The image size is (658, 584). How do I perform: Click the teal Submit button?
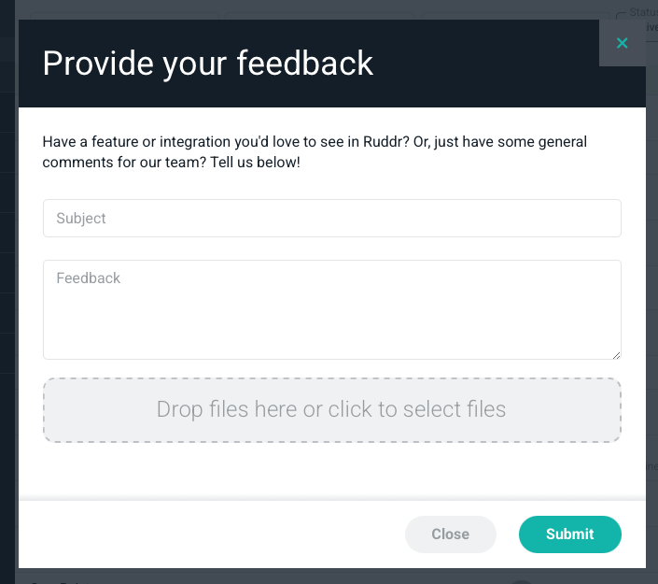click(x=569, y=534)
